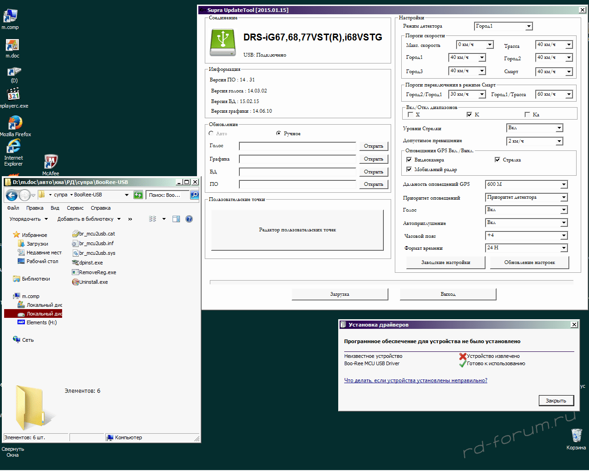Viewport: 589px width, 471px height.
Task: Click the Explorer forward navigation arrow
Action: coord(25,195)
